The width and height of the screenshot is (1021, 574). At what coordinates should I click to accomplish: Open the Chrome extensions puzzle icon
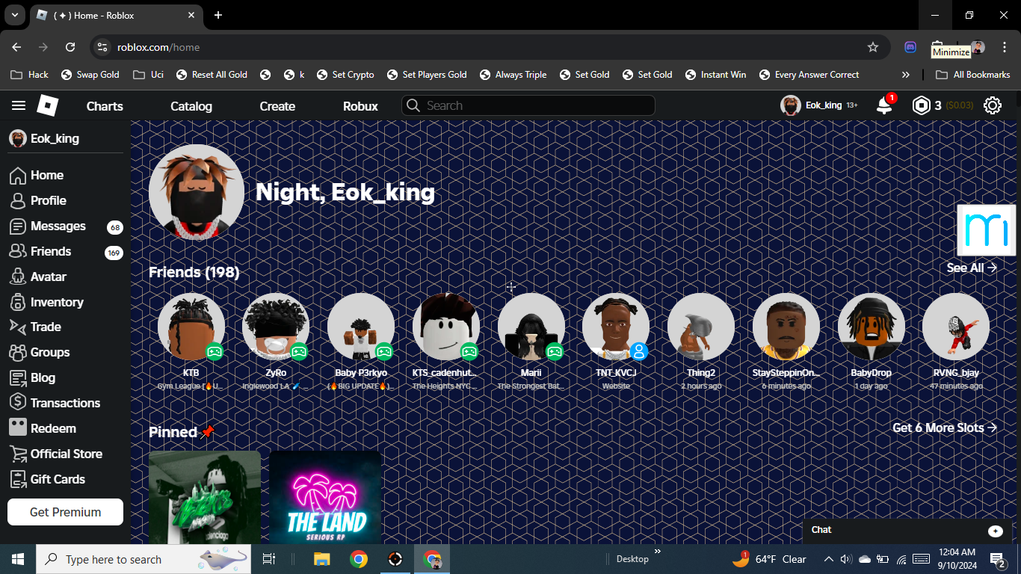point(937,46)
